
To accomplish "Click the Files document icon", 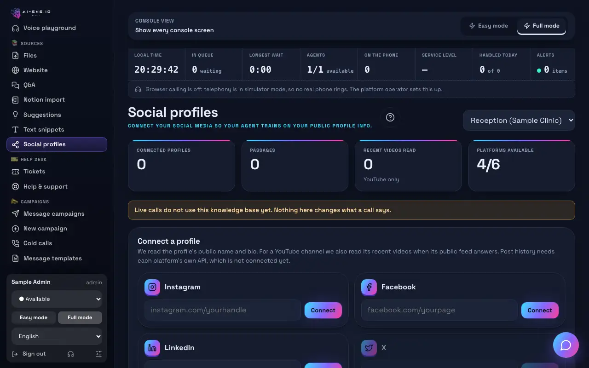I will tap(15, 56).
